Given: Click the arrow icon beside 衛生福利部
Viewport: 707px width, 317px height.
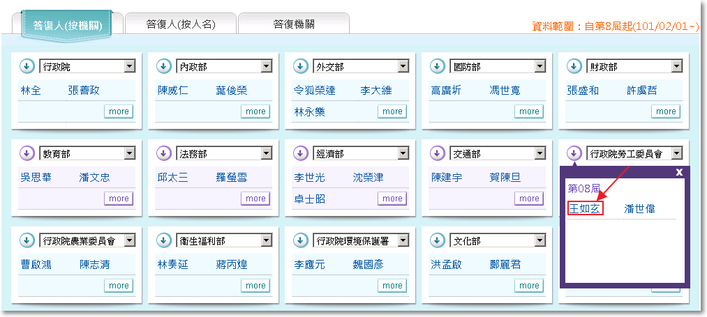Looking at the screenshot, I should 163,240.
